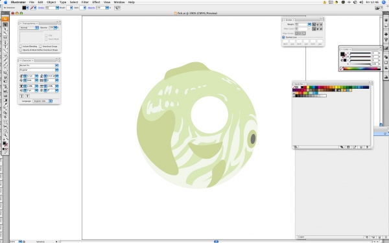Viewport: 389px width, 243px height.
Task: Select the Zoom magnifier tool
Action: (x=5, y=135)
